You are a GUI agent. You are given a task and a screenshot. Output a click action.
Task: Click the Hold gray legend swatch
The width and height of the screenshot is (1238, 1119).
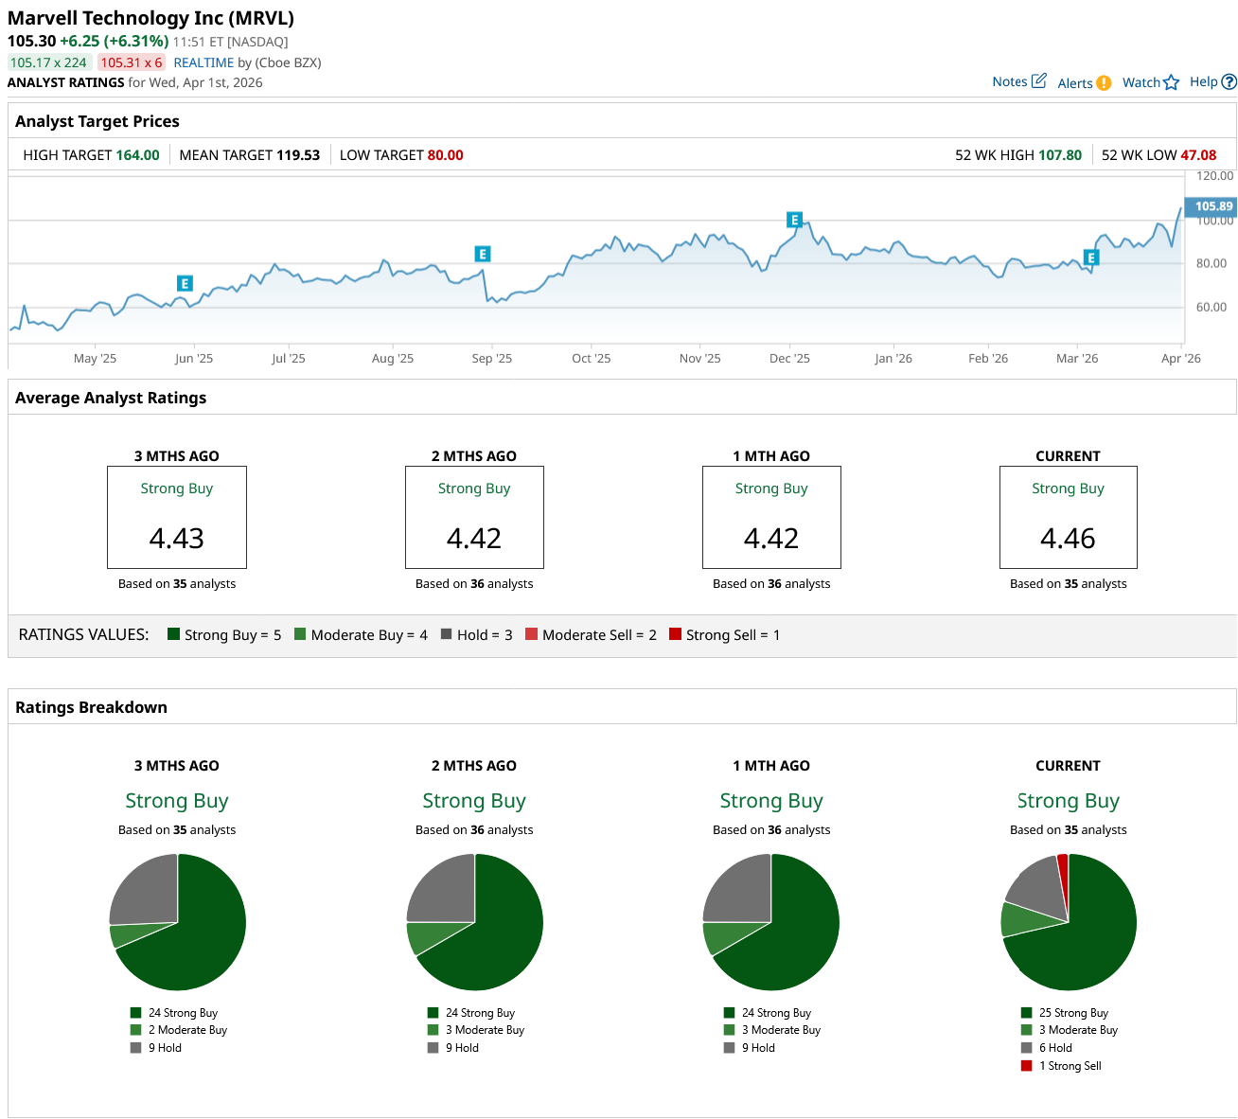pos(446,634)
